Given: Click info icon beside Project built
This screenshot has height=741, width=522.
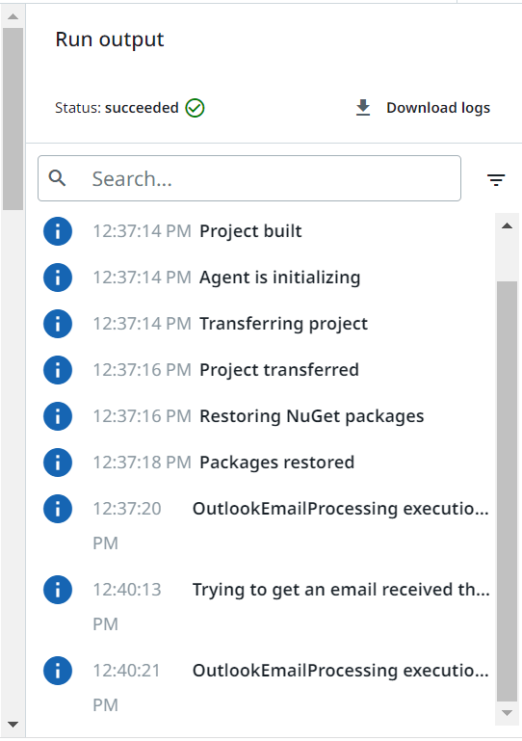Looking at the screenshot, I should (x=58, y=231).
